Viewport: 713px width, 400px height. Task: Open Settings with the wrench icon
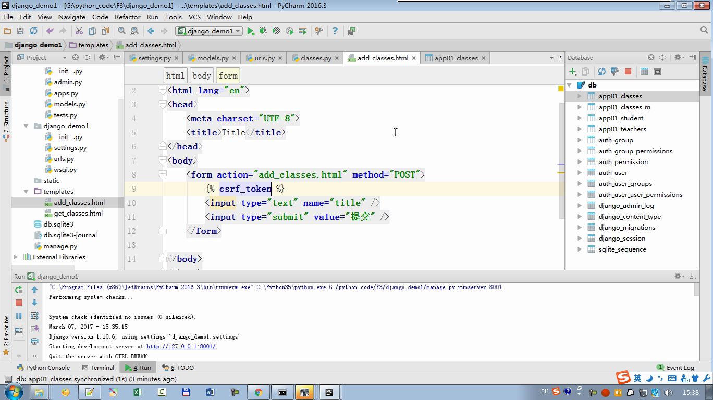coord(319,31)
